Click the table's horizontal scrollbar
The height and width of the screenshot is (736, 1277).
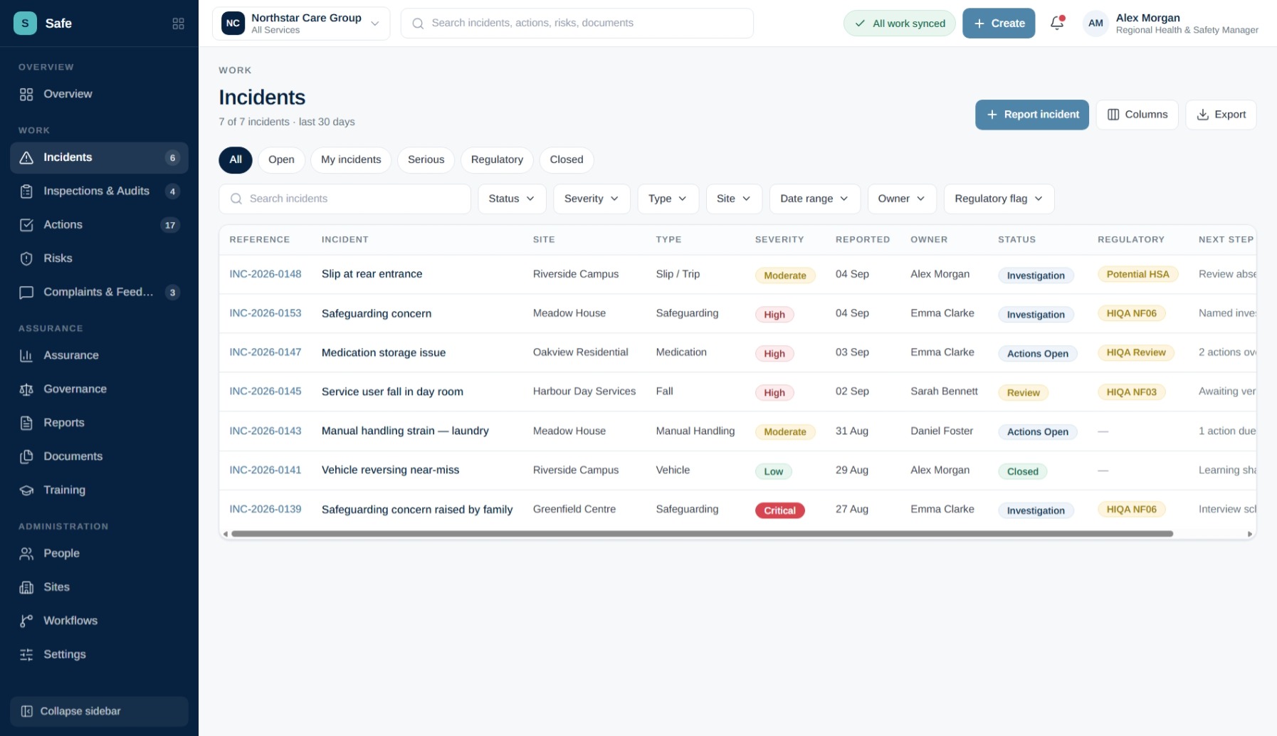pos(702,534)
